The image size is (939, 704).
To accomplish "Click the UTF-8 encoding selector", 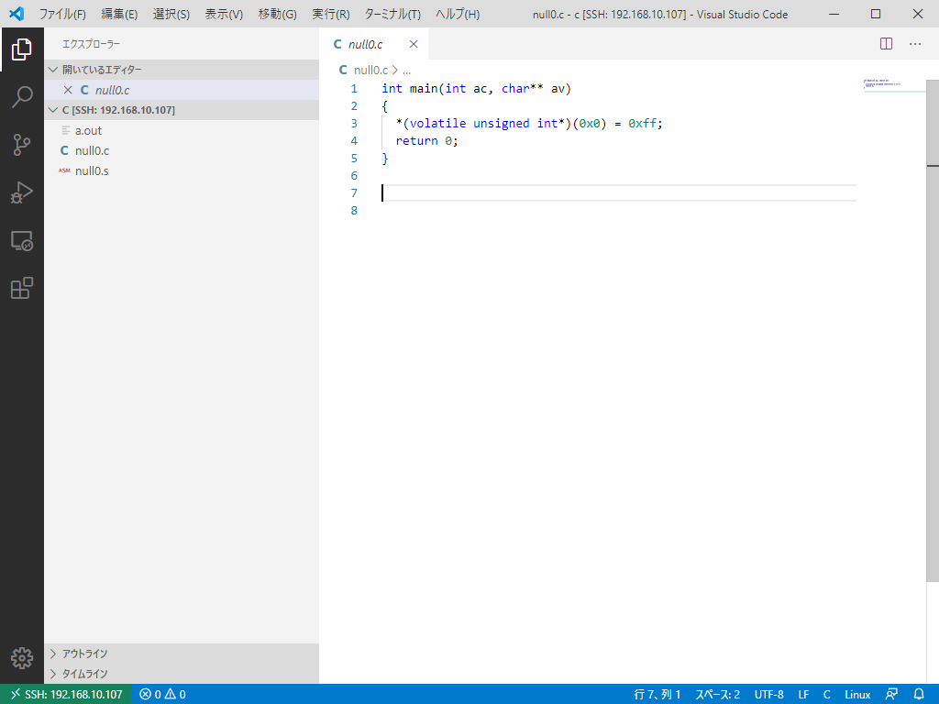I will coord(768,694).
